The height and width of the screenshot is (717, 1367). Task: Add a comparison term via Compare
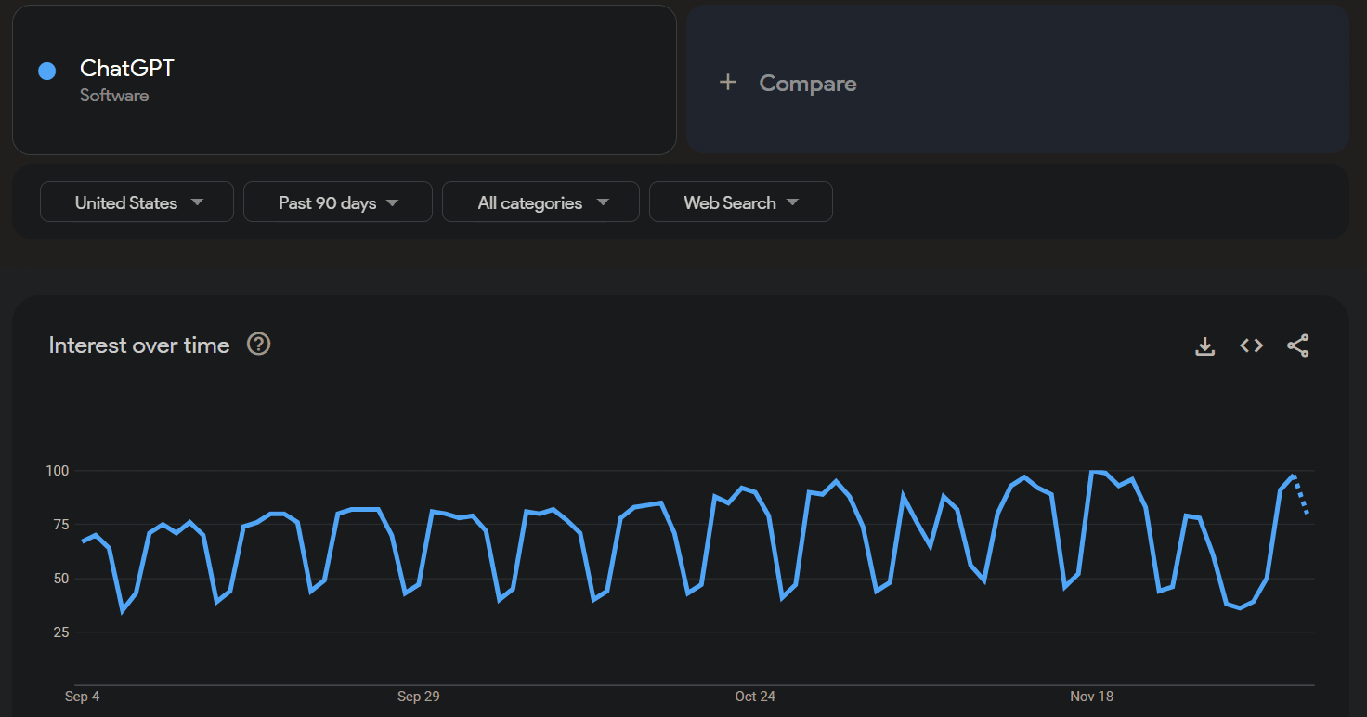point(1018,80)
